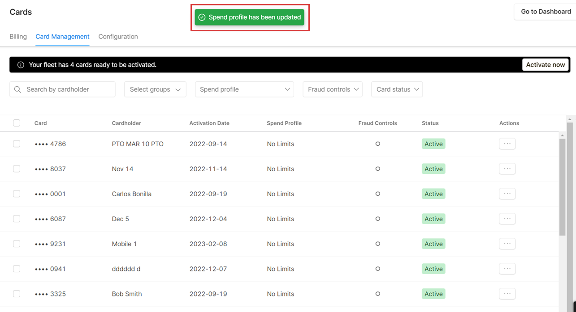The height and width of the screenshot is (312, 576).
Task: Select checkbox for card 3325
Action: tap(17, 294)
